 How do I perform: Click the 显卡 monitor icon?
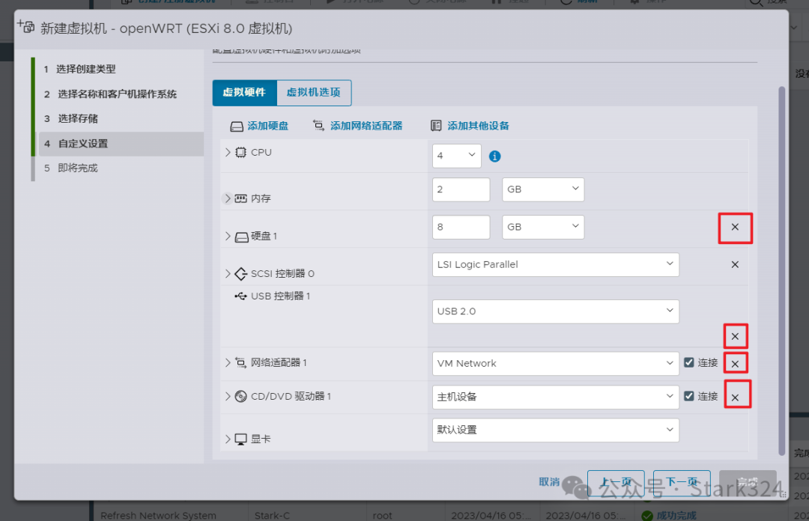[240, 439]
